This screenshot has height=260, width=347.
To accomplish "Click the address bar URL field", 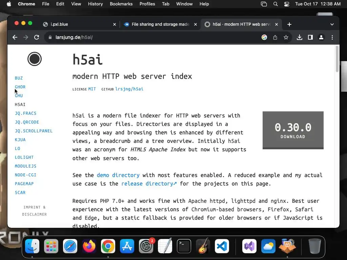I will (155, 37).
